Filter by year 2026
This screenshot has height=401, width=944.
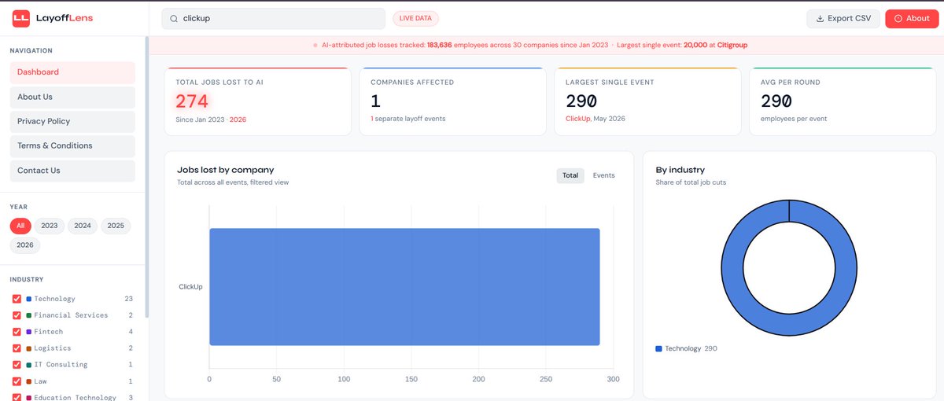[25, 245]
